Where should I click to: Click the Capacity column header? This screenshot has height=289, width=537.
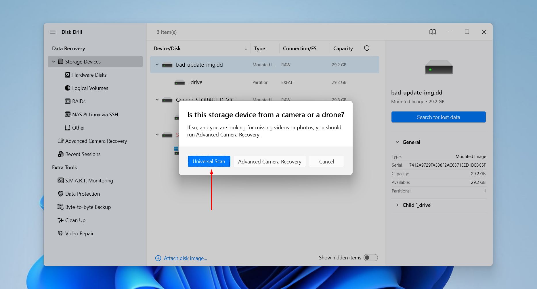[343, 48]
